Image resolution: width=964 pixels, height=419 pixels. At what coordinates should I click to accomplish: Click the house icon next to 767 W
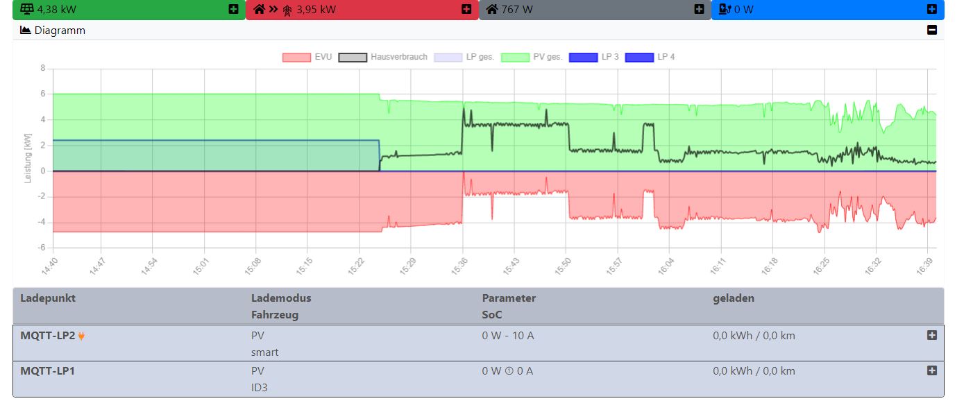pos(492,10)
